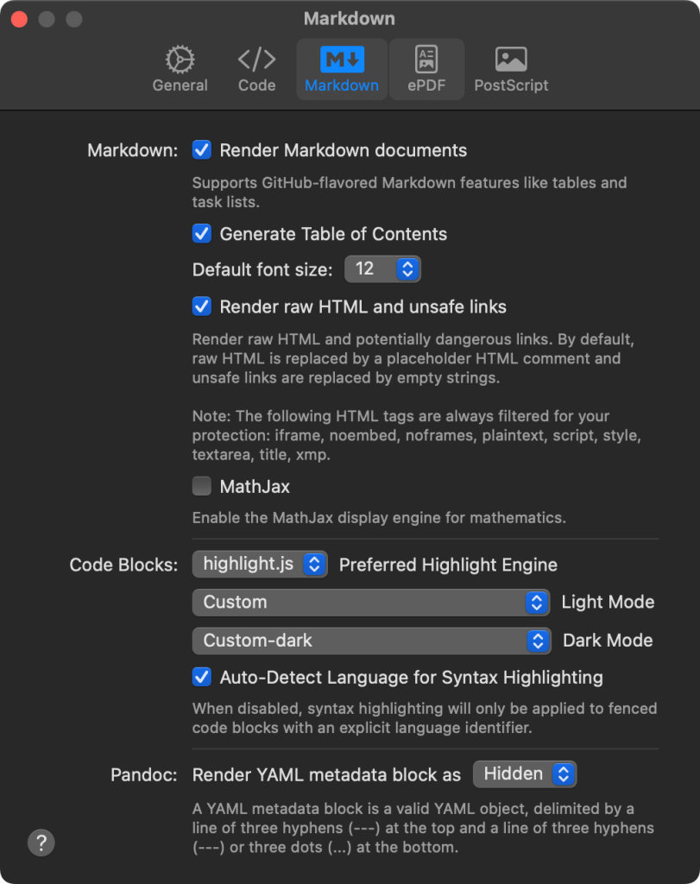
Task: Disable Render Markdown documents checkbox
Action: click(x=202, y=150)
